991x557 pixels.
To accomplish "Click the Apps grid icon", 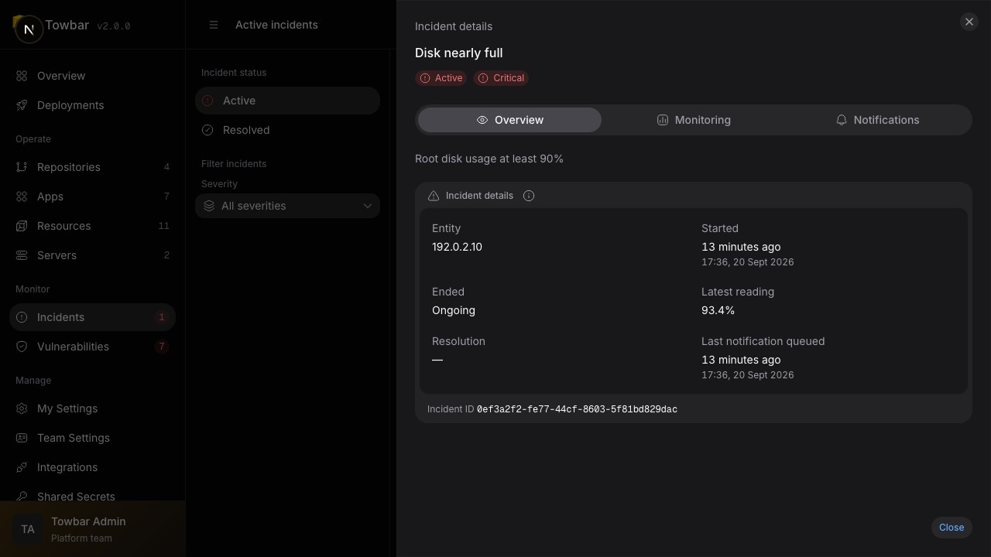I will pyautogui.click(x=22, y=196).
